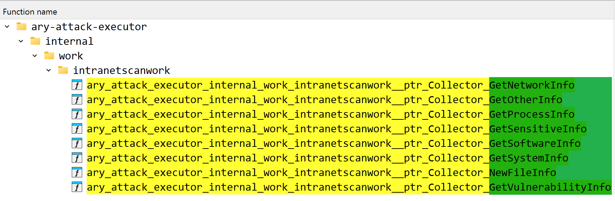Sort by the Function name column header
The width and height of the screenshot is (615, 201).
[30, 12]
